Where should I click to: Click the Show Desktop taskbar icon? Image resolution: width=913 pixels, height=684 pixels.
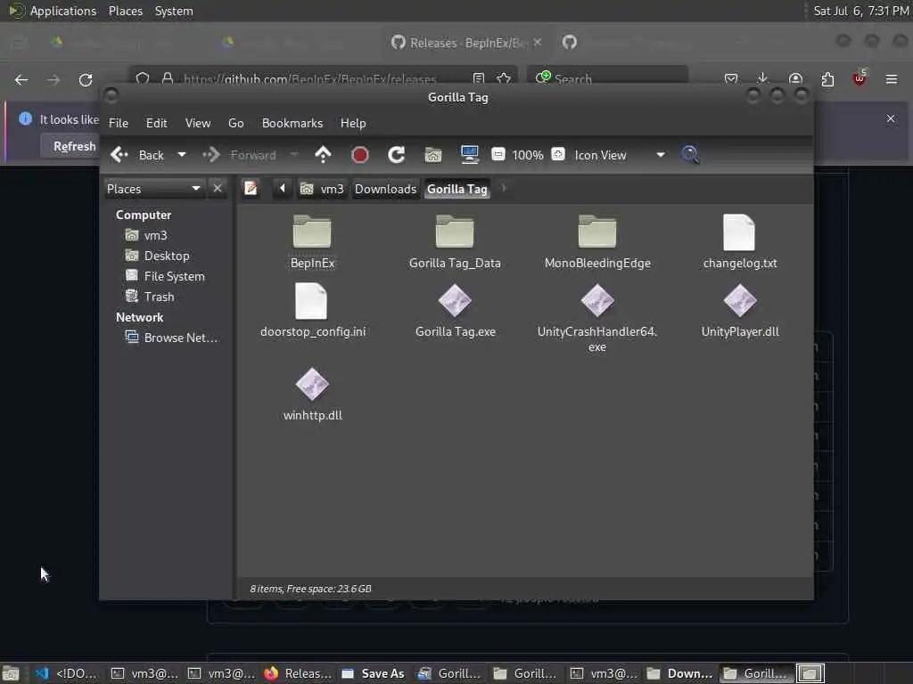pos(11,673)
